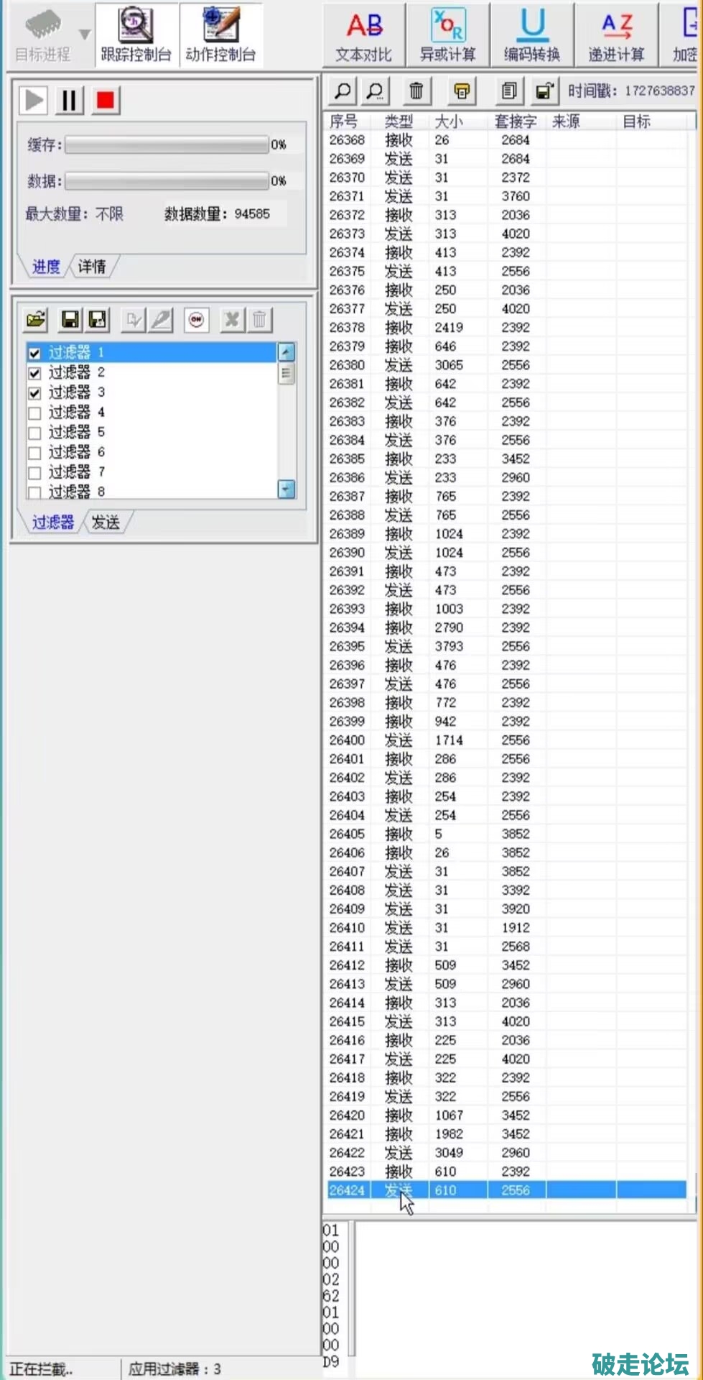Click the filter list scroll down arrow
Image resolution: width=703 pixels, height=1380 pixels.
pyautogui.click(x=286, y=489)
